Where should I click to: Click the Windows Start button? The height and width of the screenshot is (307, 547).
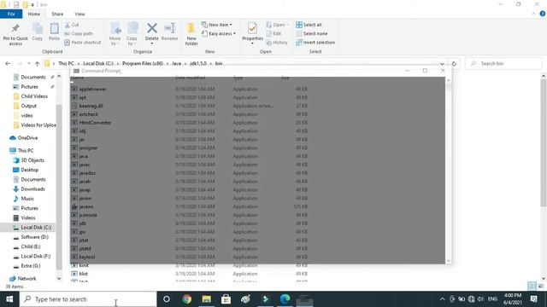click(9, 299)
